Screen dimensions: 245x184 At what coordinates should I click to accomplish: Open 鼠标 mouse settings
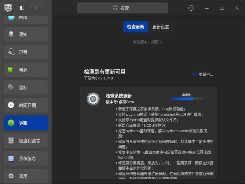pos(26,87)
